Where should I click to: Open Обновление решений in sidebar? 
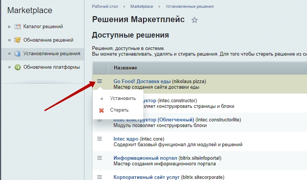coord(48,40)
